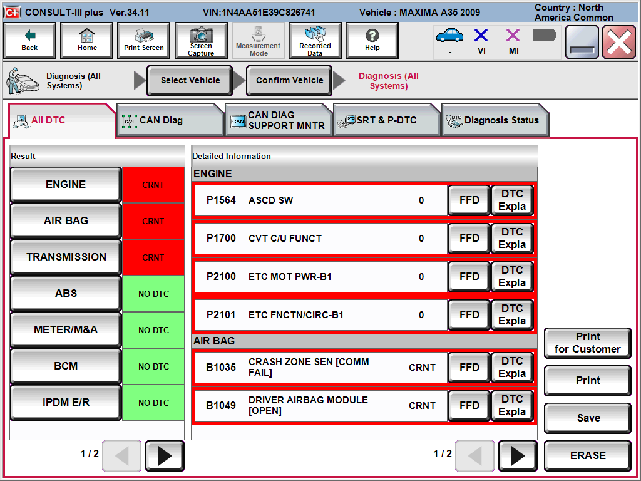Click the B1035 code cell
641x481 pixels.
(x=221, y=368)
